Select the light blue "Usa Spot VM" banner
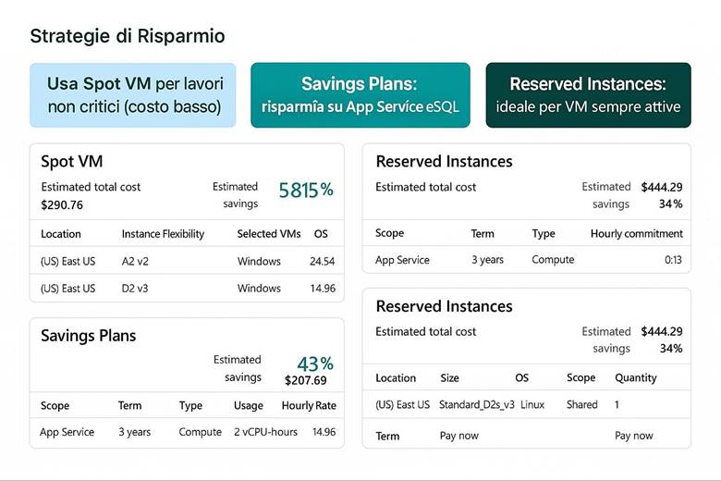The image size is (721, 481). click(x=133, y=94)
